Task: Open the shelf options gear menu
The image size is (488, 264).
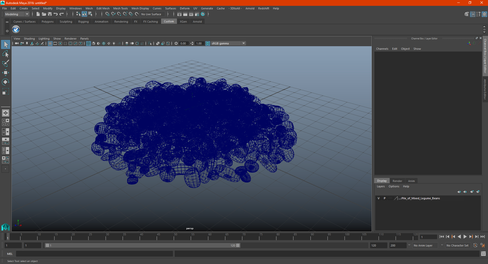Action: pyautogui.click(x=7, y=31)
